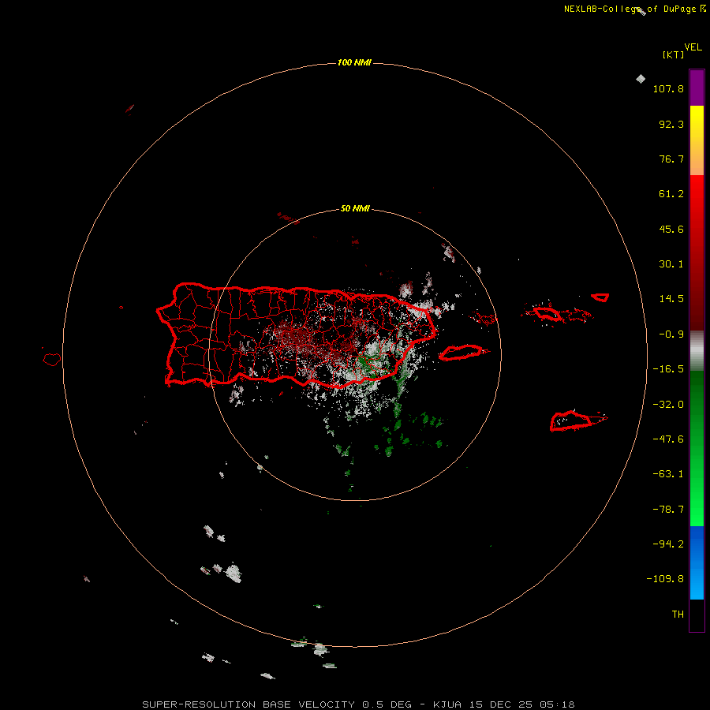Click the -47.6 scale value
This screenshot has width=710, height=710.
pyautogui.click(x=668, y=439)
